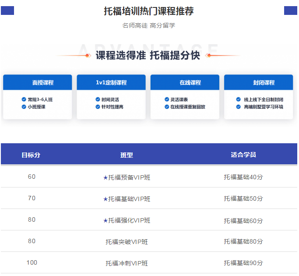Image resolution: width=299 pixels, height=276 pixels.
Task: Click the checkmark icon beside 时间灵活
Action: pos(98,99)
